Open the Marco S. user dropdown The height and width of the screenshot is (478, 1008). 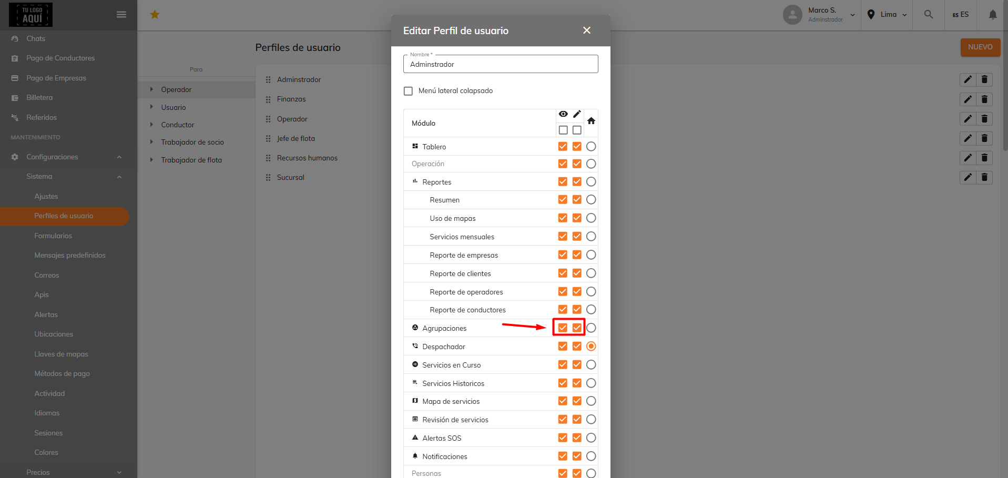coord(852,15)
